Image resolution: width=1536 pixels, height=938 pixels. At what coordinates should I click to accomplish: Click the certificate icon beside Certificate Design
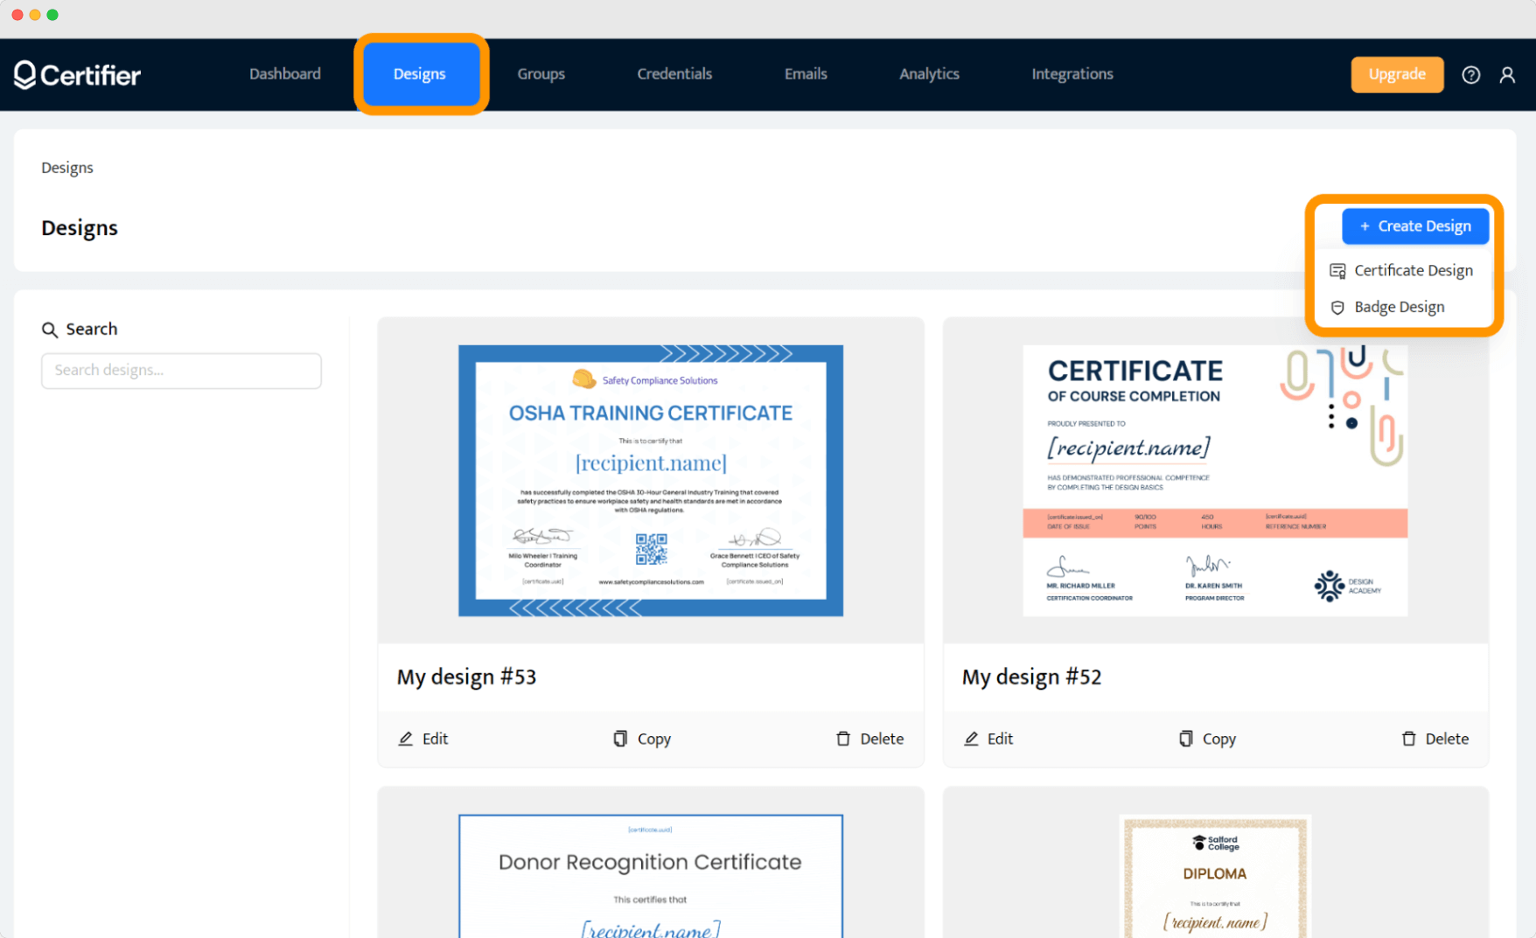pyautogui.click(x=1337, y=271)
